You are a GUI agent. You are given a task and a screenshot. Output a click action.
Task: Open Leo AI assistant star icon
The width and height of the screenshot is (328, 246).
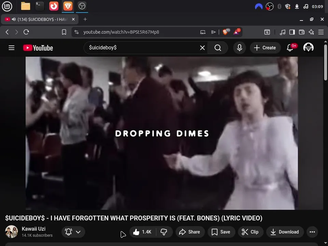click(311, 32)
